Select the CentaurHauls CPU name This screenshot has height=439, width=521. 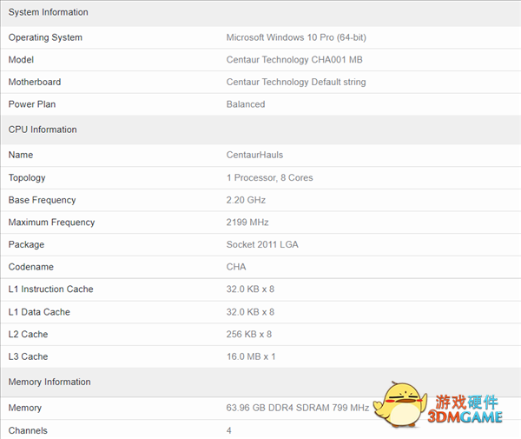[254, 155]
